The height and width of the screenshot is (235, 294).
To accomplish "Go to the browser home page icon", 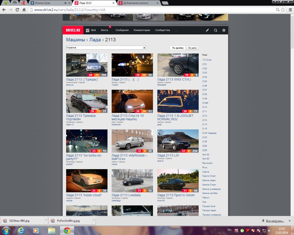I will tap(24, 10).
